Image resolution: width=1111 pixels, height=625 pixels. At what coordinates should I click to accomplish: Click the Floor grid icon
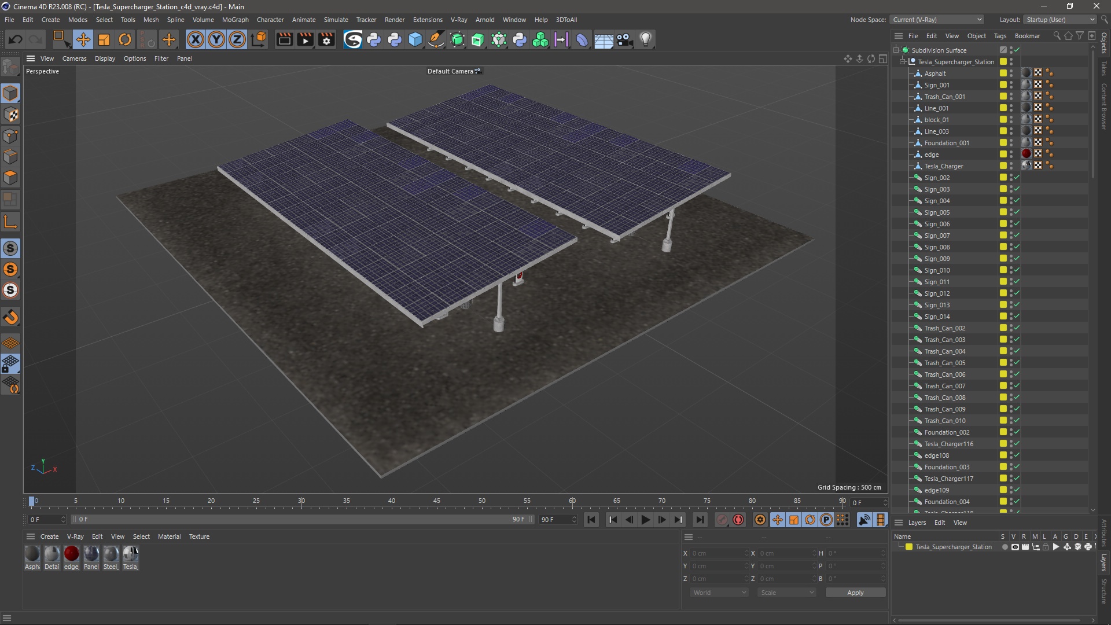pyautogui.click(x=604, y=39)
